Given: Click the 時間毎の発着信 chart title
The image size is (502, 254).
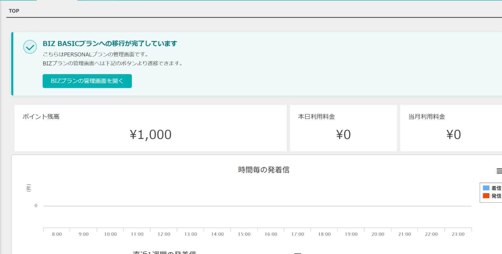Looking at the screenshot, I should pyautogui.click(x=264, y=170).
